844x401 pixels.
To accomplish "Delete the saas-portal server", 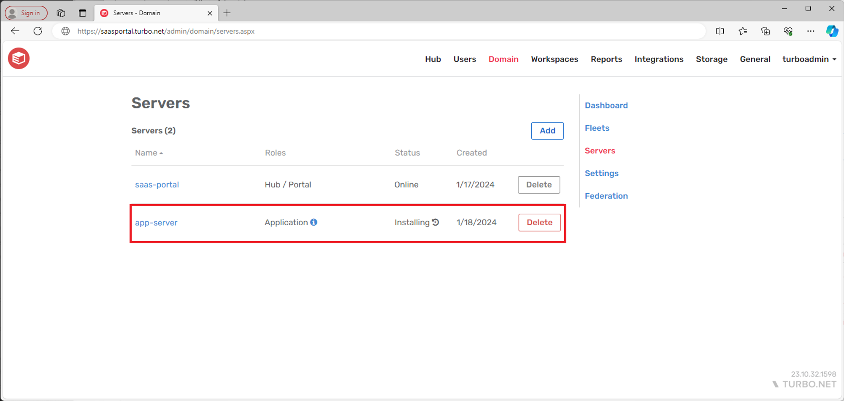I will click(538, 184).
